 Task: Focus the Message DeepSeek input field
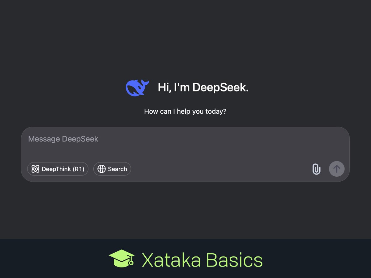[x=185, y=145]
